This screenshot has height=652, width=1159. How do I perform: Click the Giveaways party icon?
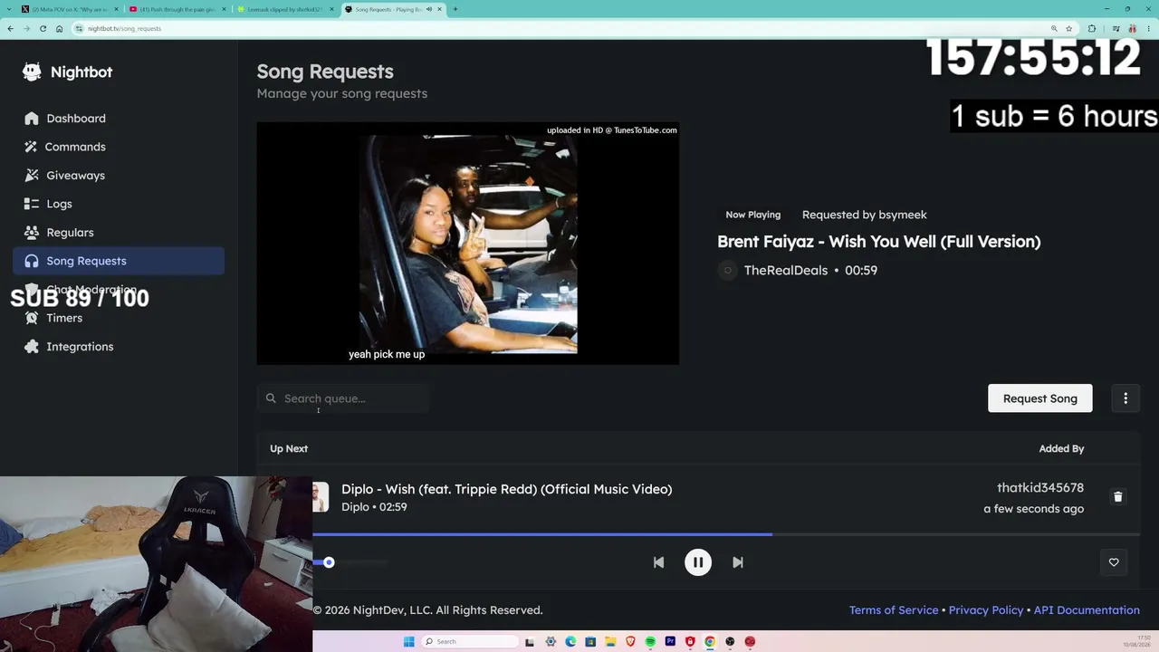pyautogui.click(x=32, y=176)
